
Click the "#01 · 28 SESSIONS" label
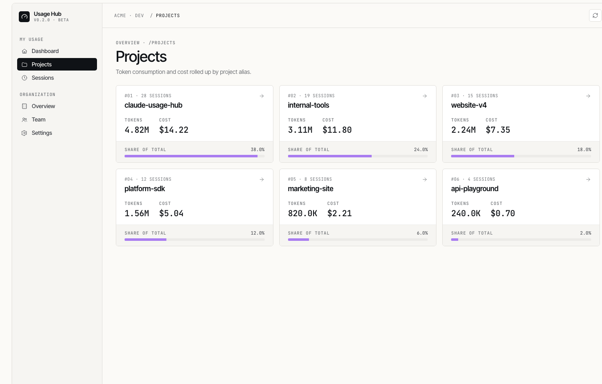coord(148,96)
